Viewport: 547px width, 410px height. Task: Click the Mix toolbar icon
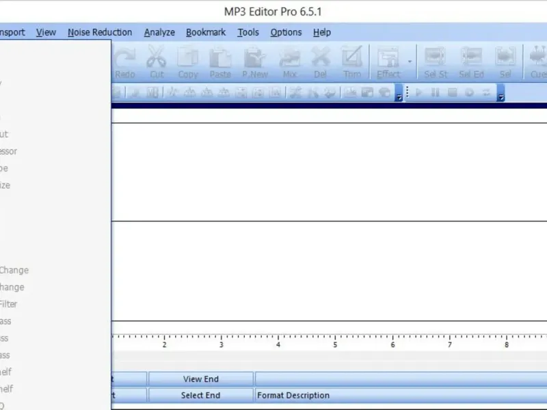[289, 62]
